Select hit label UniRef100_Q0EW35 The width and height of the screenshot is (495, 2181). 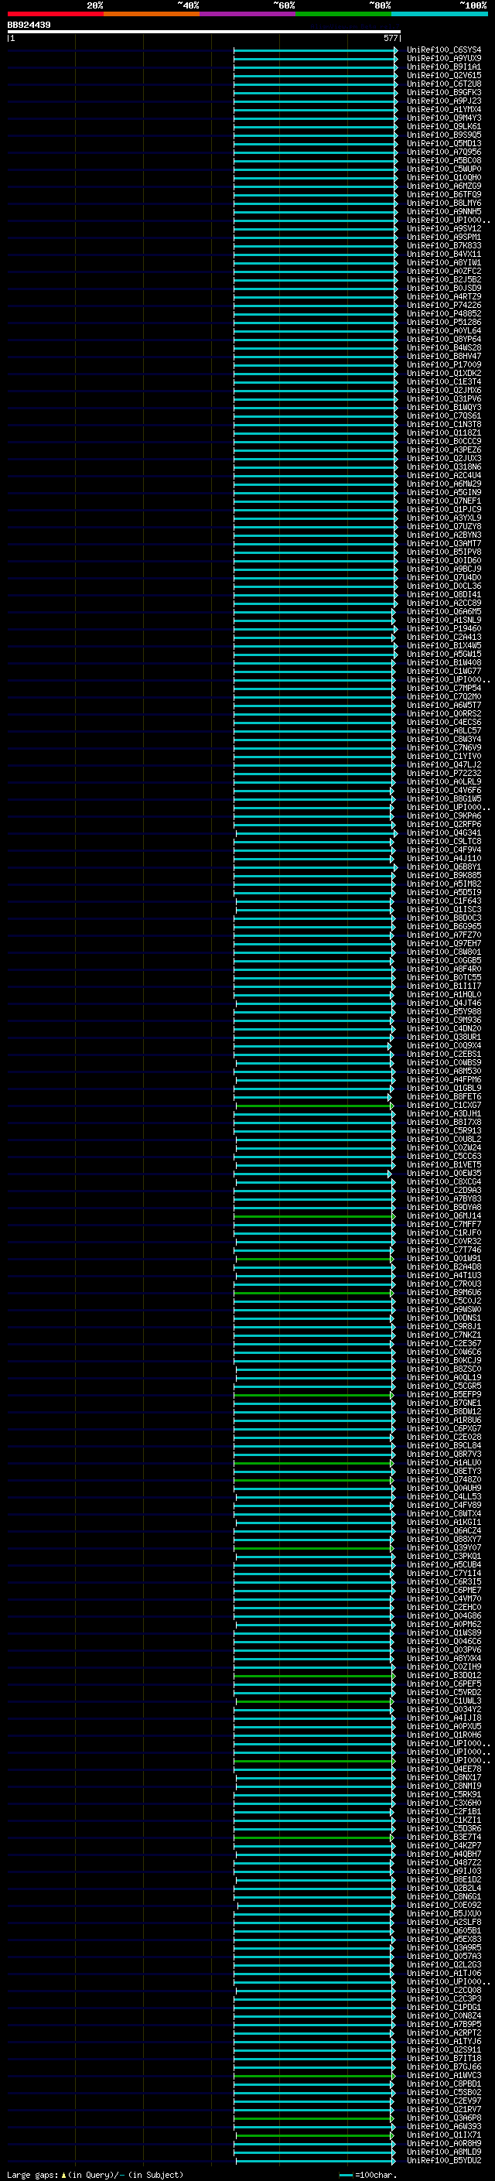pos(444,1174)
